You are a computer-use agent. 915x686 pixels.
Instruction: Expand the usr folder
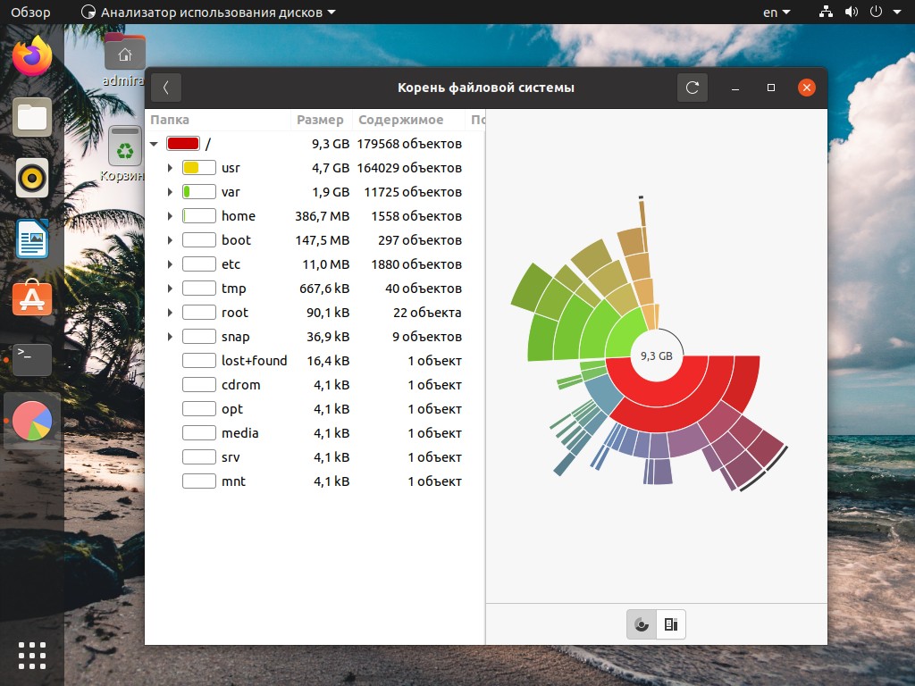[170, 168]
